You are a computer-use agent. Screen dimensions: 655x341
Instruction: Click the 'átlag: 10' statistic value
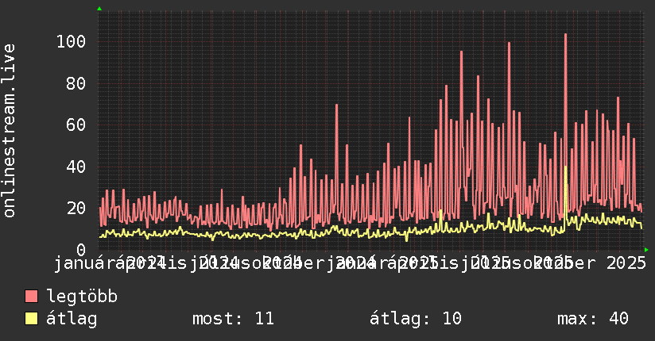tap(416, 319)
